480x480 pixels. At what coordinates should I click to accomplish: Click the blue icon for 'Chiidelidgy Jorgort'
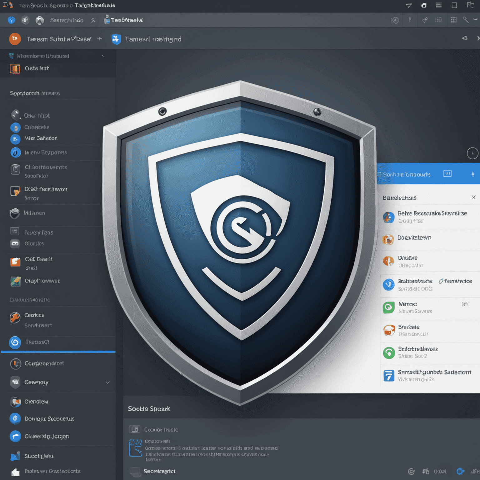pos(15,436)
